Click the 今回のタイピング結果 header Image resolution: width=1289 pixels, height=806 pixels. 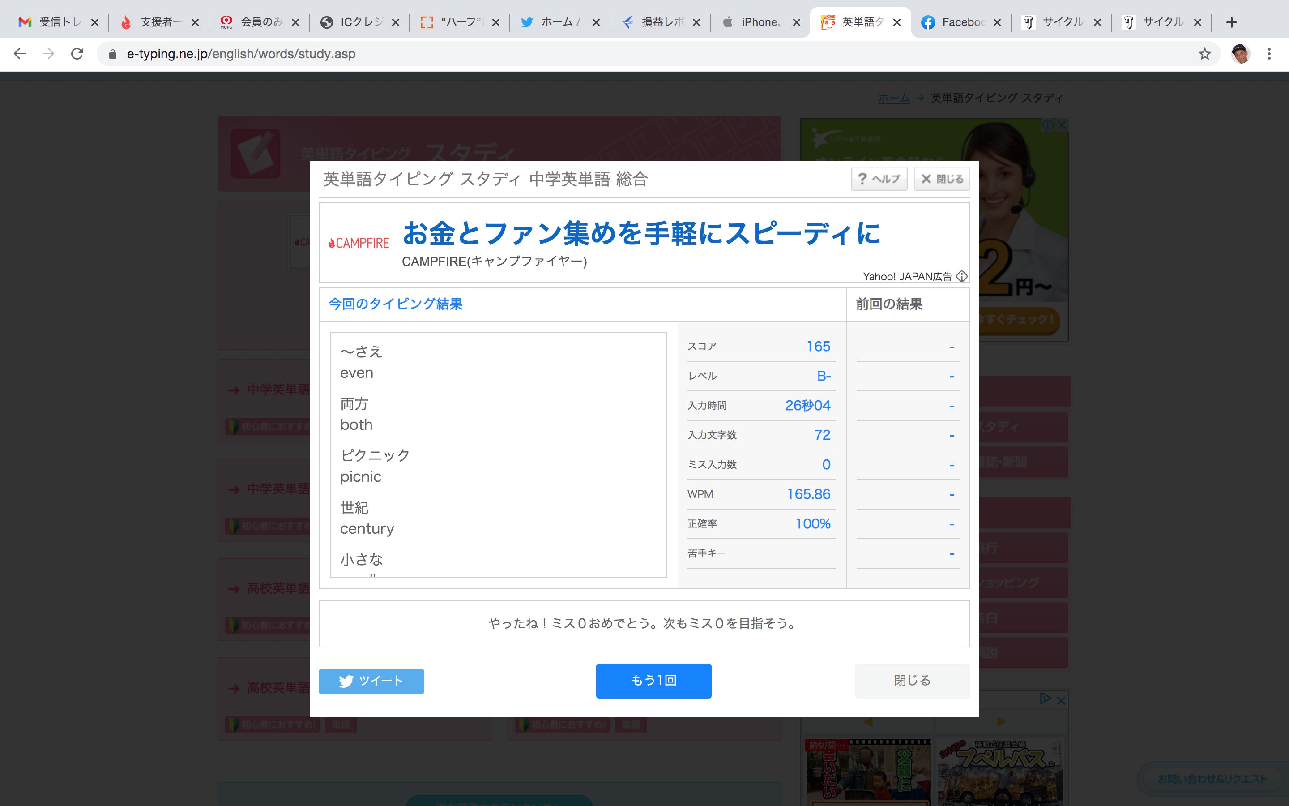pos(395,304)
